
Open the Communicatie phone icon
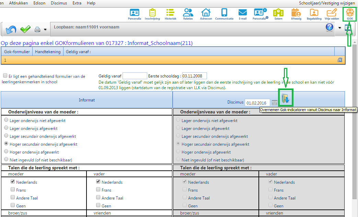224,14
